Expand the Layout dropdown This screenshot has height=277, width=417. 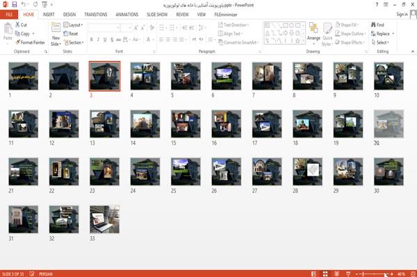tap(73, 25)
